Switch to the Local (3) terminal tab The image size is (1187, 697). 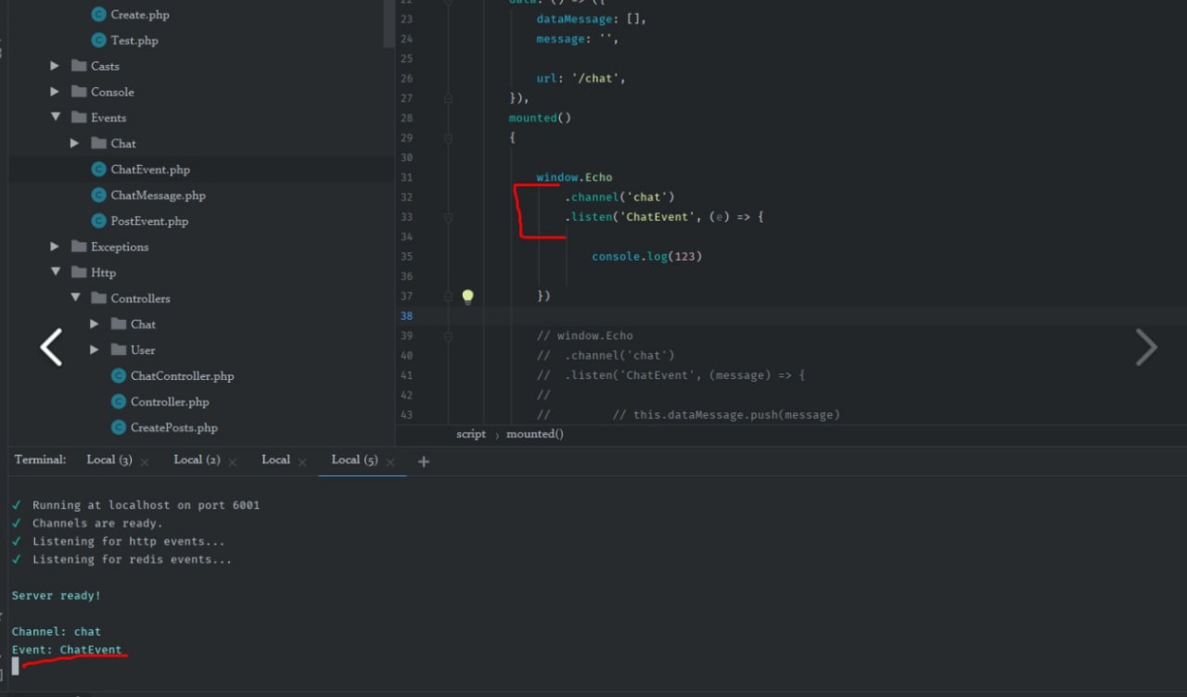tap(108, 460)
